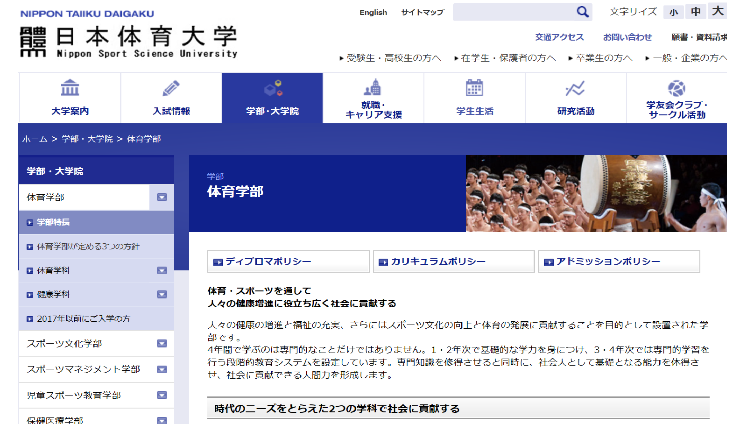
Task: Expand the 体育学科 submenu arrow
Action: [x=162, y=271]
